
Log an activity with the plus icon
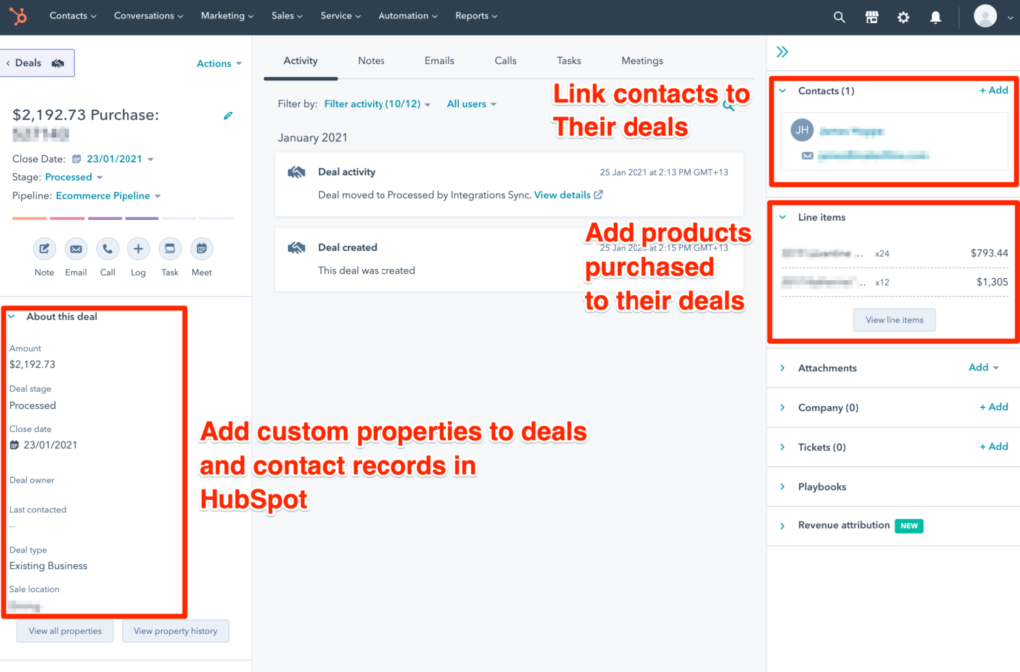[x=138, y=248]
